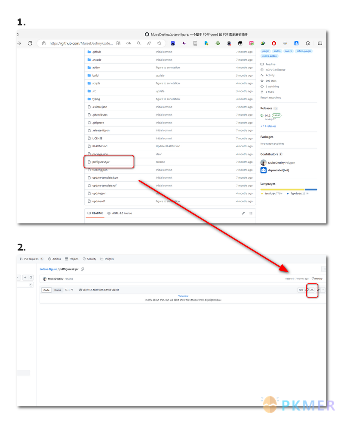
Task: Open the Actions tab
Action: [x=55, y=259]
